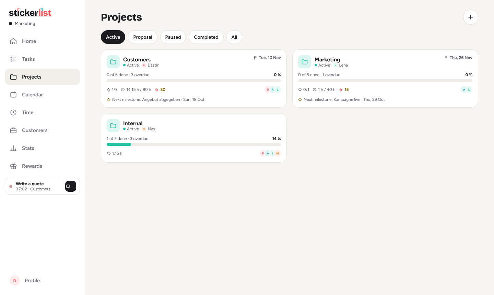The width and height of the screenshot is (494, 295).
Task: Click the clock icon beside 1:15 h
Action: pos(108,153)
